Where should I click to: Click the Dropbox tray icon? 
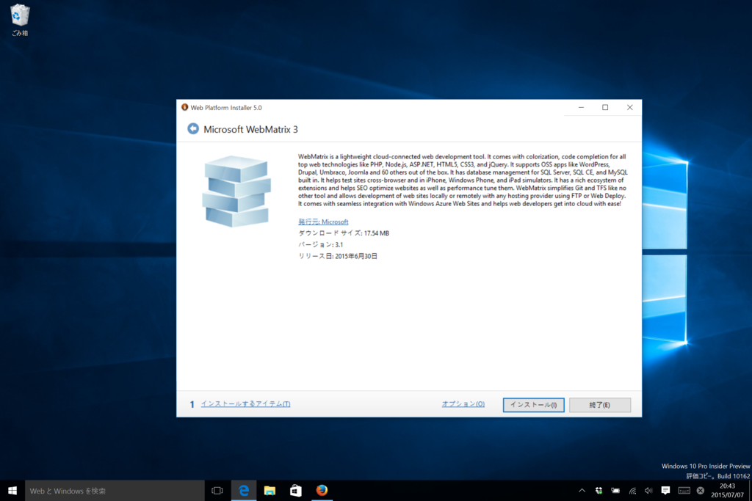pos(599,491)
